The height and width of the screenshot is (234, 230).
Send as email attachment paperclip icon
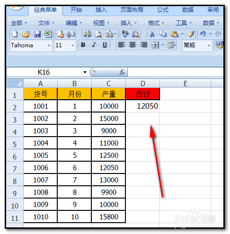[x=71, y=34]
